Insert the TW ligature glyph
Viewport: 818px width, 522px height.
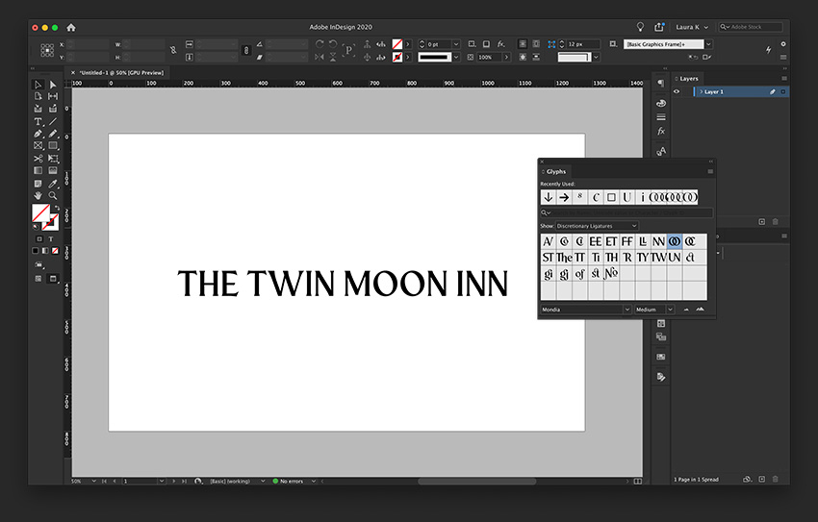click(x=658, y=258)
